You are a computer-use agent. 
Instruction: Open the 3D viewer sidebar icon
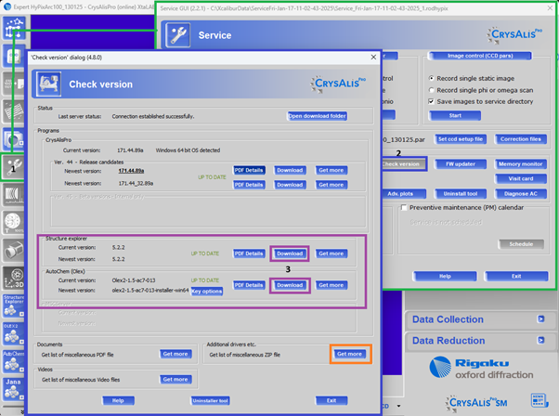pyautogui.click(x=14, y=278)
